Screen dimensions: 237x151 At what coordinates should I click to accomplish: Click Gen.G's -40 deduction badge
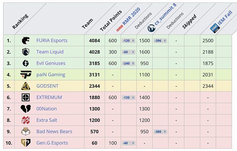coord(128,143)
